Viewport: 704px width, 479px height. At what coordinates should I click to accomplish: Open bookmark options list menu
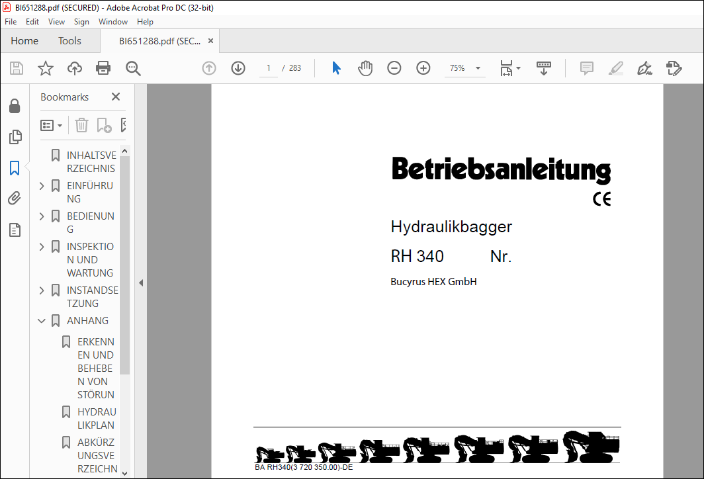pyautogui.click(x=51, y=125)
